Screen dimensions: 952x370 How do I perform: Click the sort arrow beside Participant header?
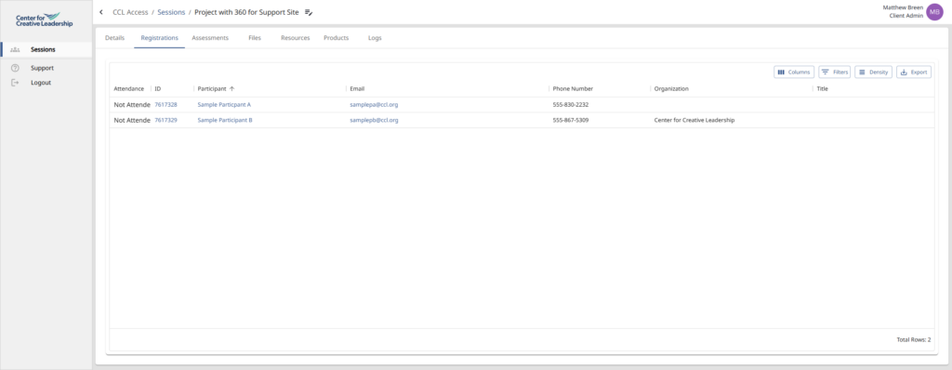coord(231,88)
